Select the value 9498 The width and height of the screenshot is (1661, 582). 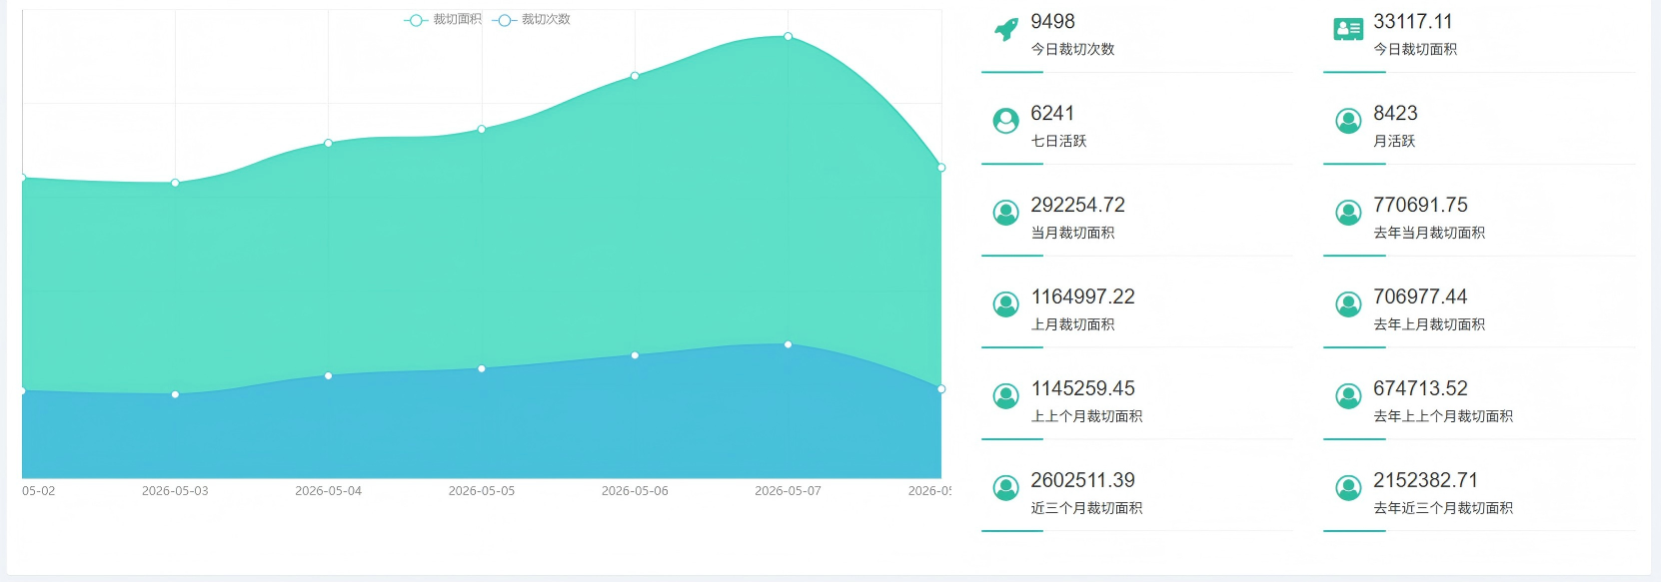click(x=1052, y=21)
